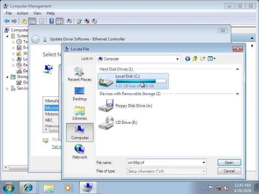
Task: Click the Forward arrow in Computer Management toolbar
Action: click(14, 21)
